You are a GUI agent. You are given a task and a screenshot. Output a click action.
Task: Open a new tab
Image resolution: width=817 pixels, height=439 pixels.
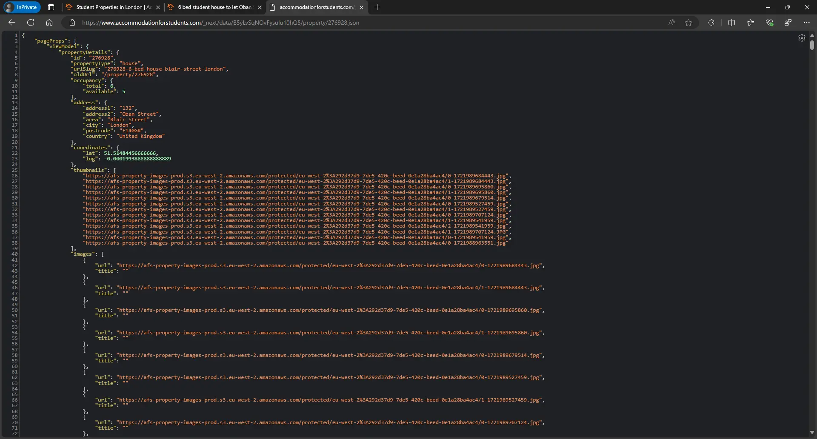[x=377, y=7]
